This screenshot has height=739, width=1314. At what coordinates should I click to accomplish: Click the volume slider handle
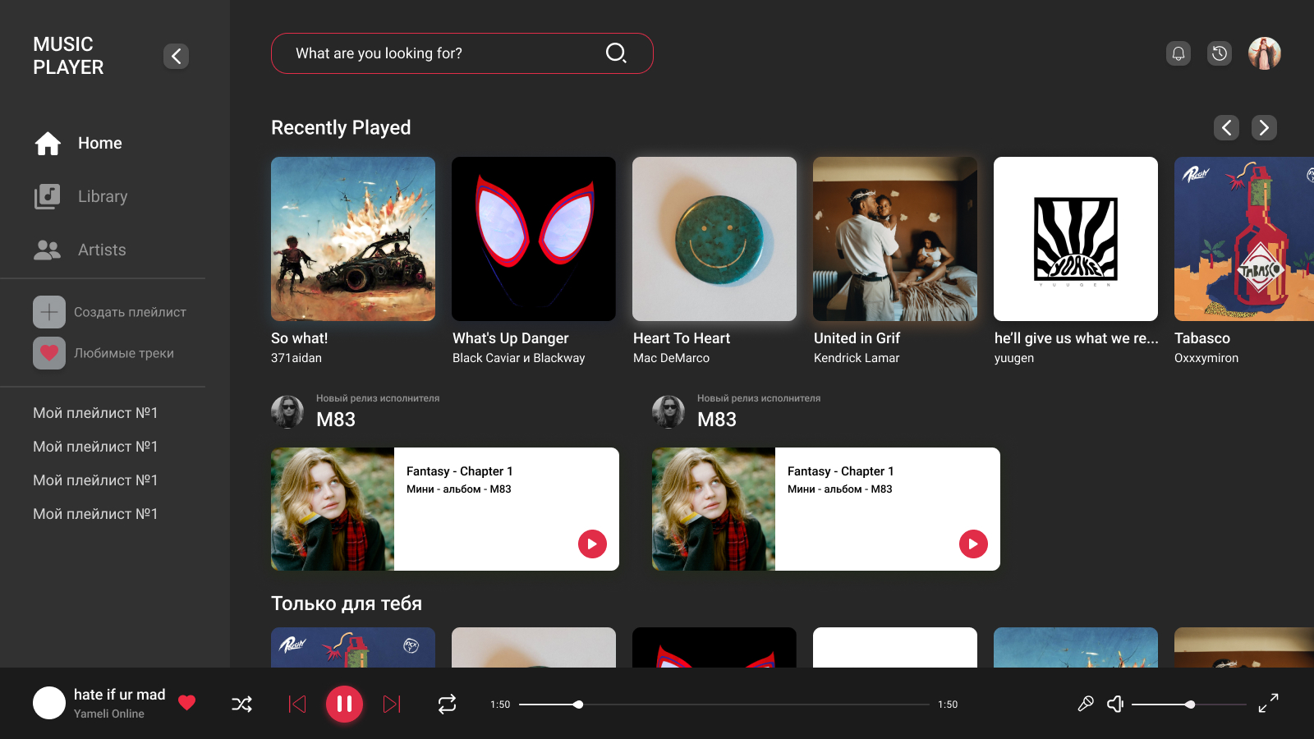[x=1190, y=705]
